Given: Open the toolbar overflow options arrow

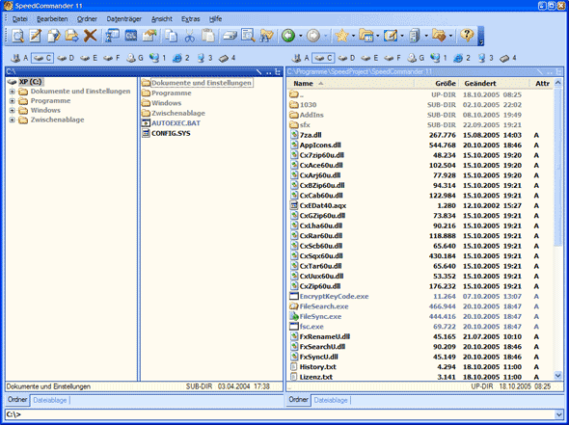Looking at the screenshot, I should pos(481,36).
